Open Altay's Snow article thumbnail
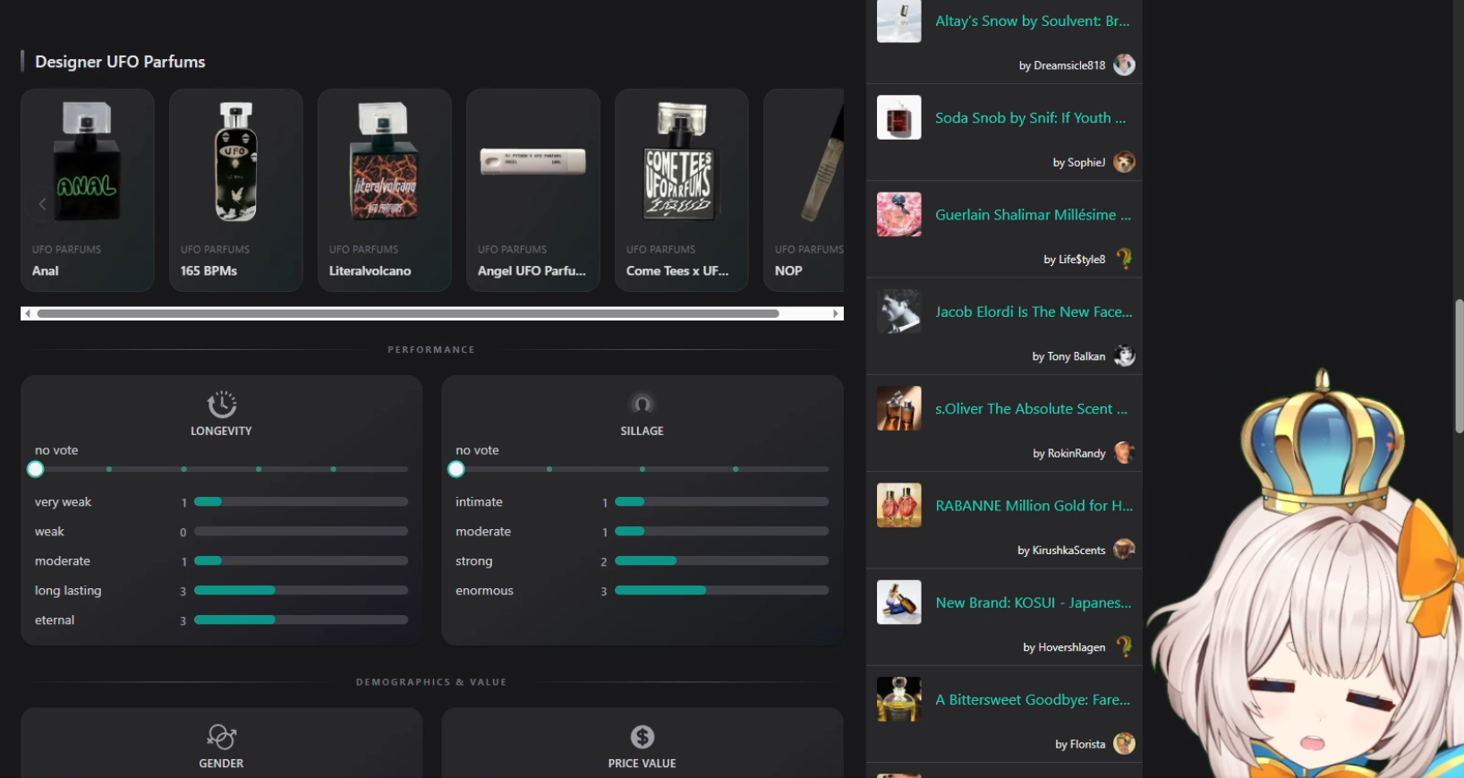 click(x=899, y=21)
